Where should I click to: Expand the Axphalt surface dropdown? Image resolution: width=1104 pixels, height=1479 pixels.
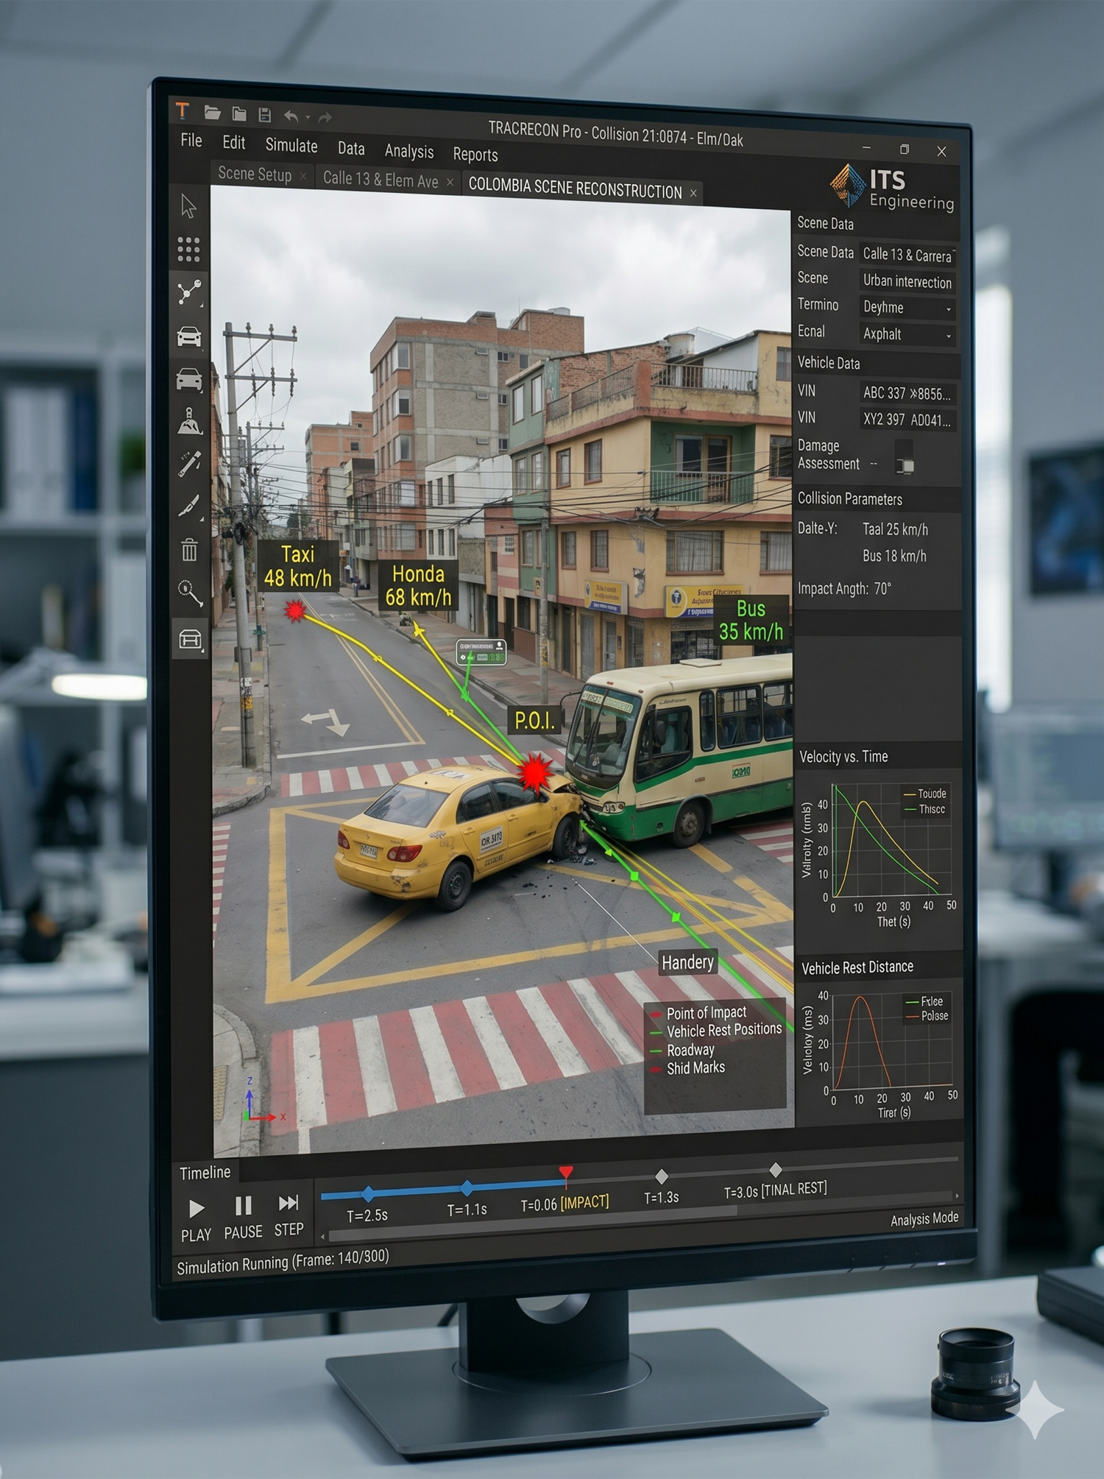point(949,336)
